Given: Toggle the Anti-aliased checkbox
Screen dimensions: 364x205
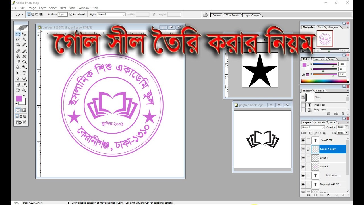Looking at the screenshot, I should tap(71, 14).
